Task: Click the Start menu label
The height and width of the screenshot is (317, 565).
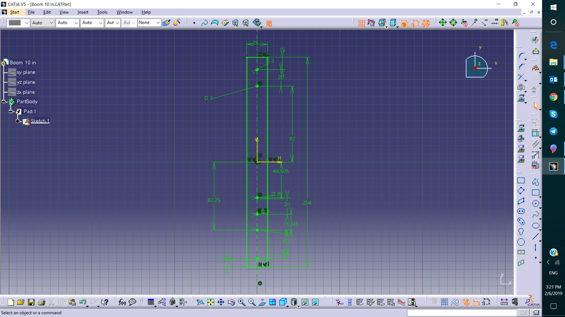Action: (x=14, y=12)
